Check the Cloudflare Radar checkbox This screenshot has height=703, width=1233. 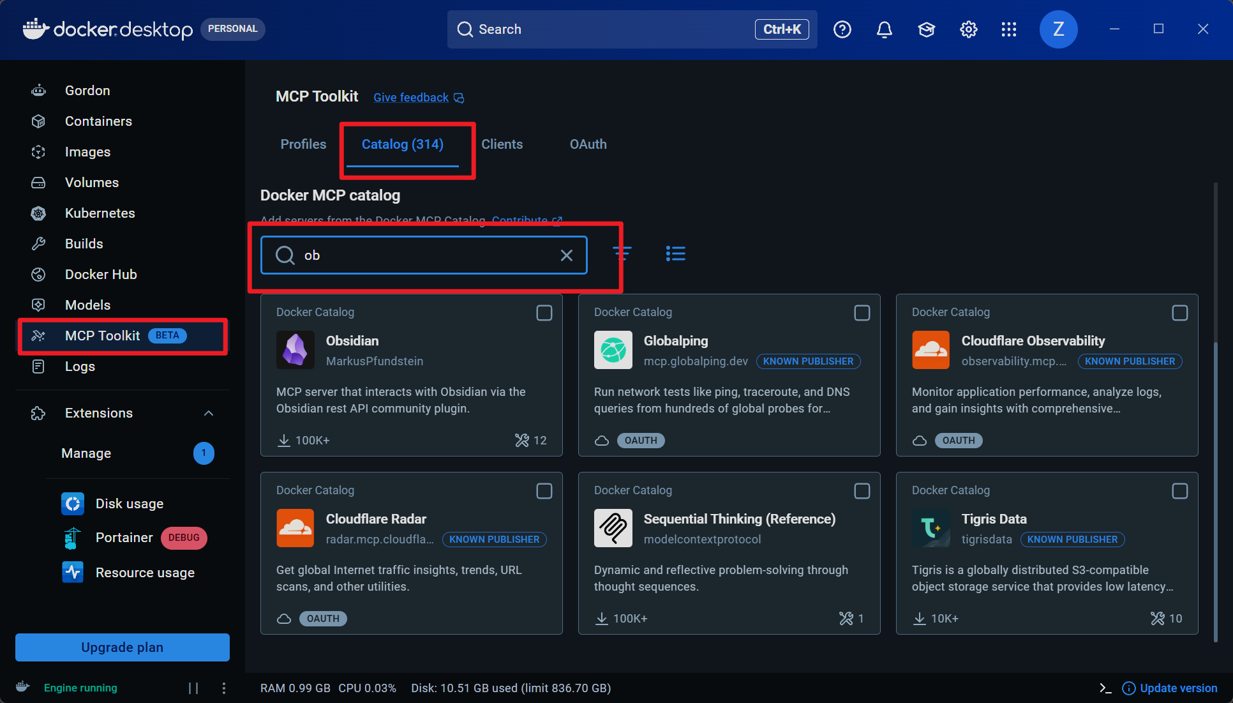coord(544,491)
